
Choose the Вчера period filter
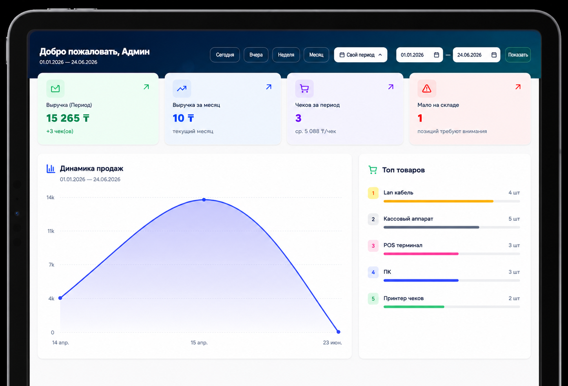tap(256, 55)
